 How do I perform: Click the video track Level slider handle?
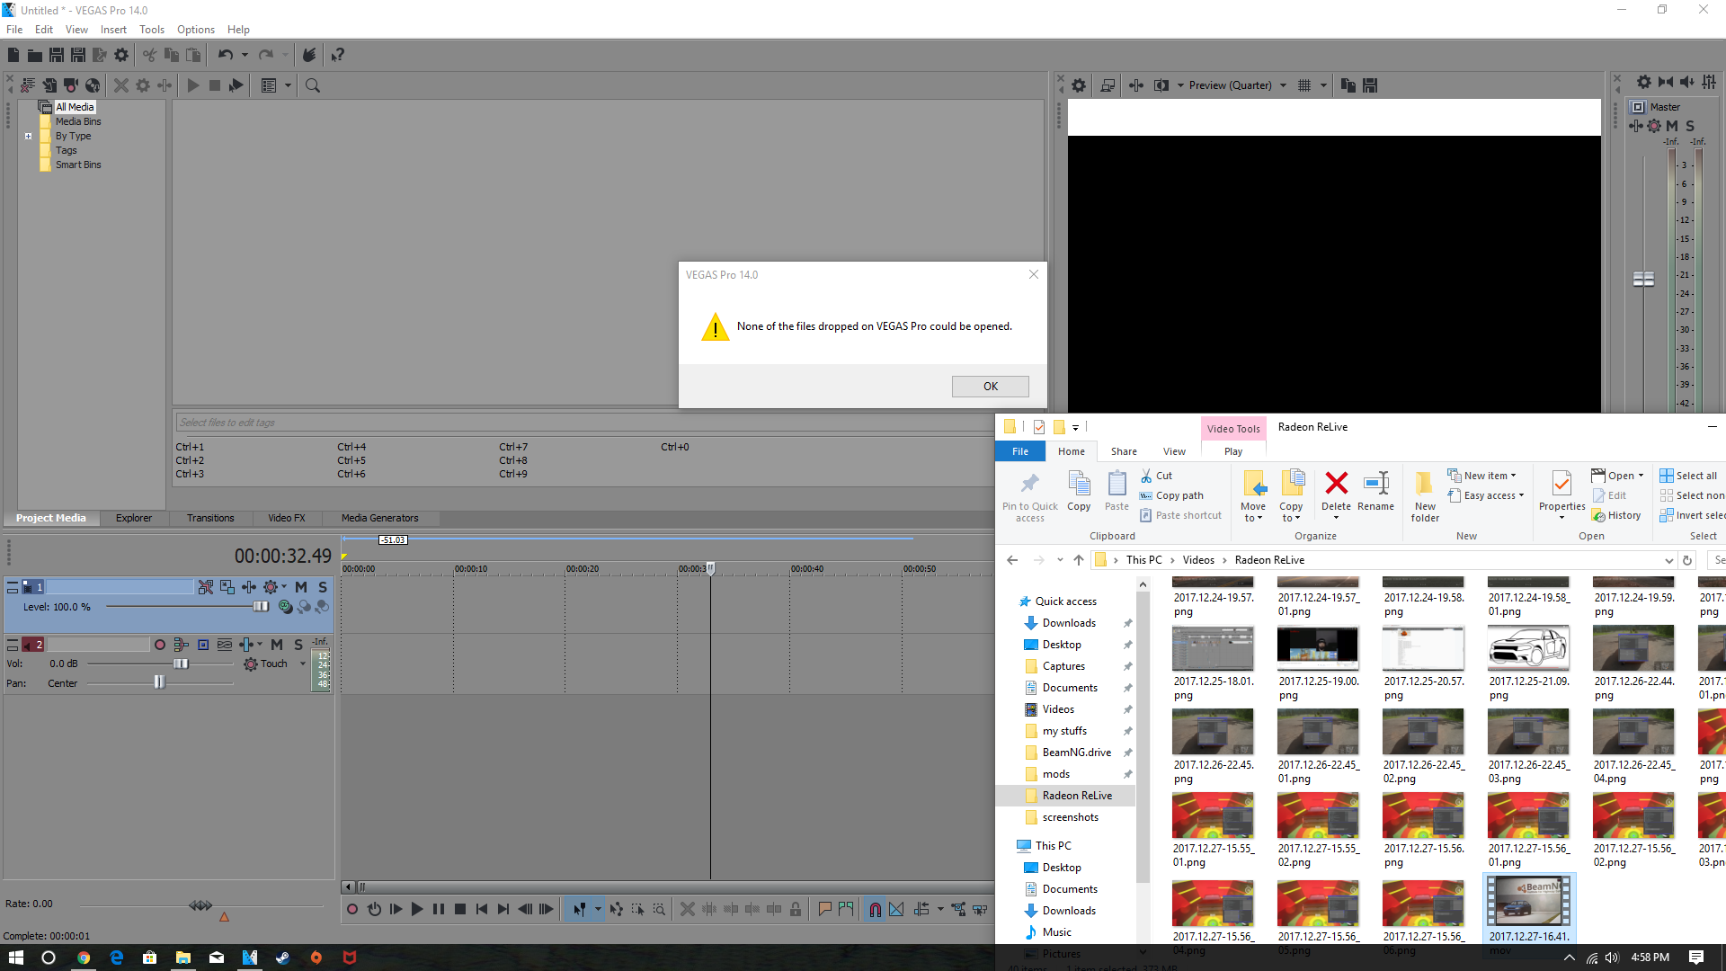(261, 607)
